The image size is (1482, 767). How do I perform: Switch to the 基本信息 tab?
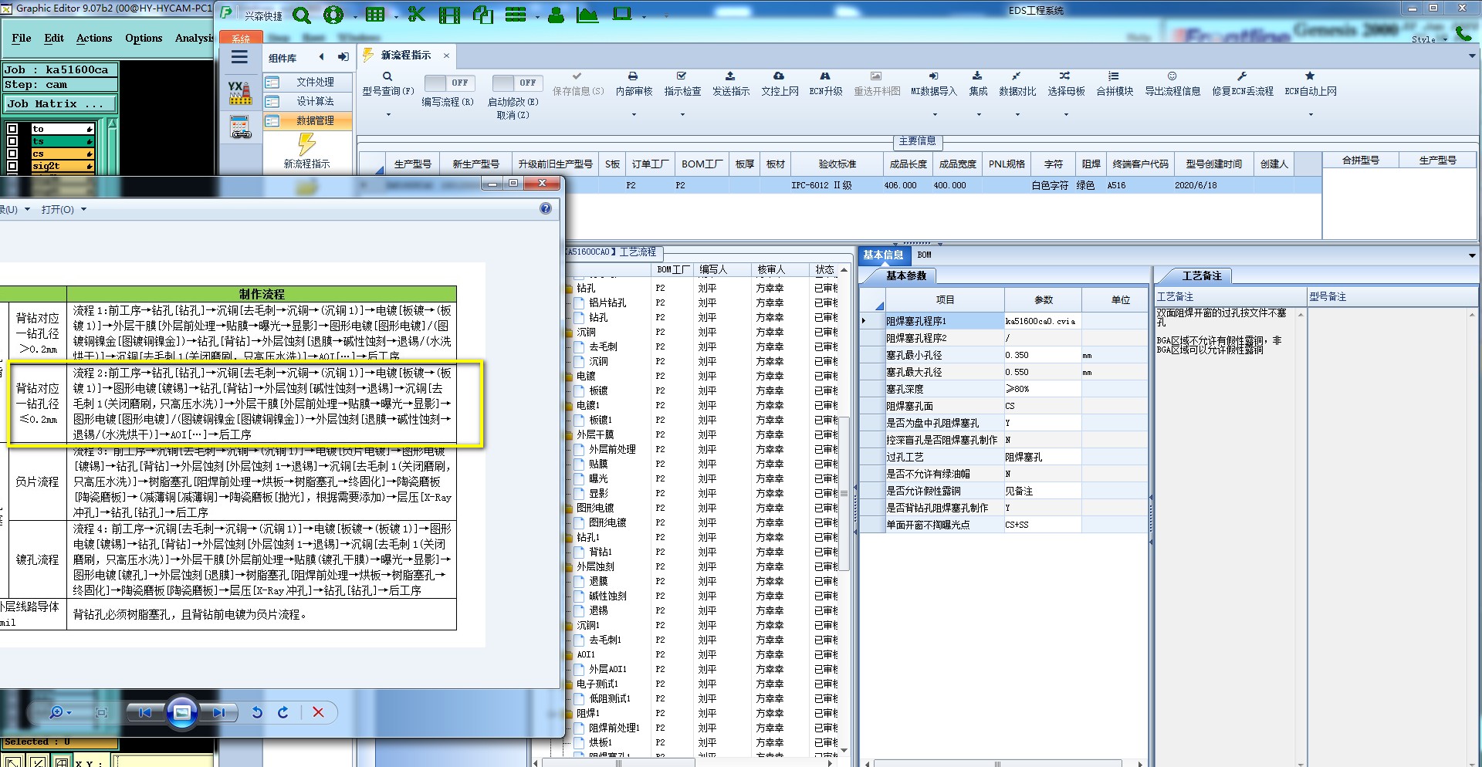click(x=883, y=255)
